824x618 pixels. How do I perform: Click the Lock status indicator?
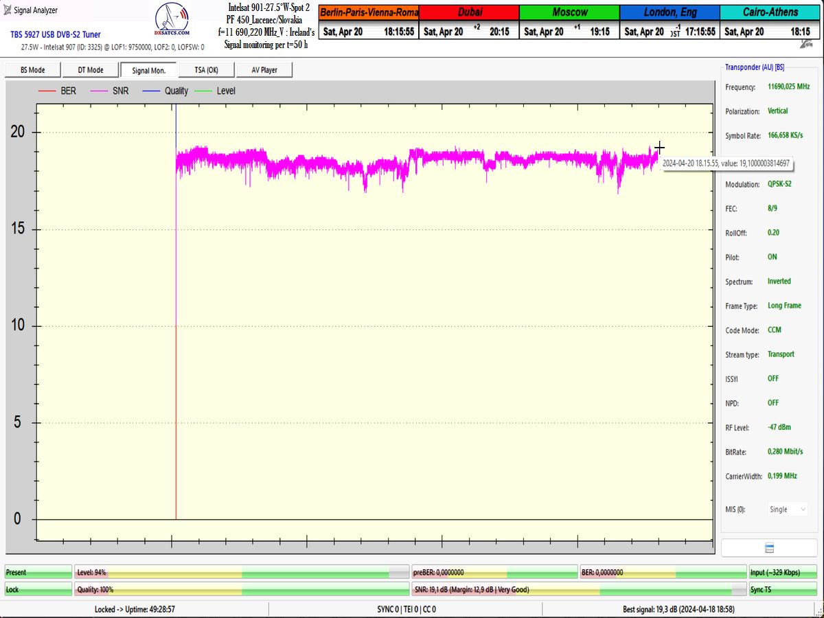(x=38, y=589)
